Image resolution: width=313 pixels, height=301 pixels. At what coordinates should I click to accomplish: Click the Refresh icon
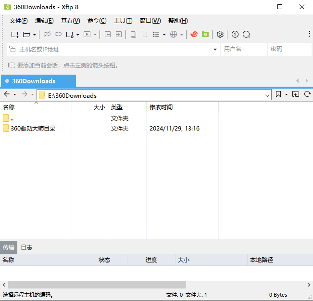click(x=307, y=94)
